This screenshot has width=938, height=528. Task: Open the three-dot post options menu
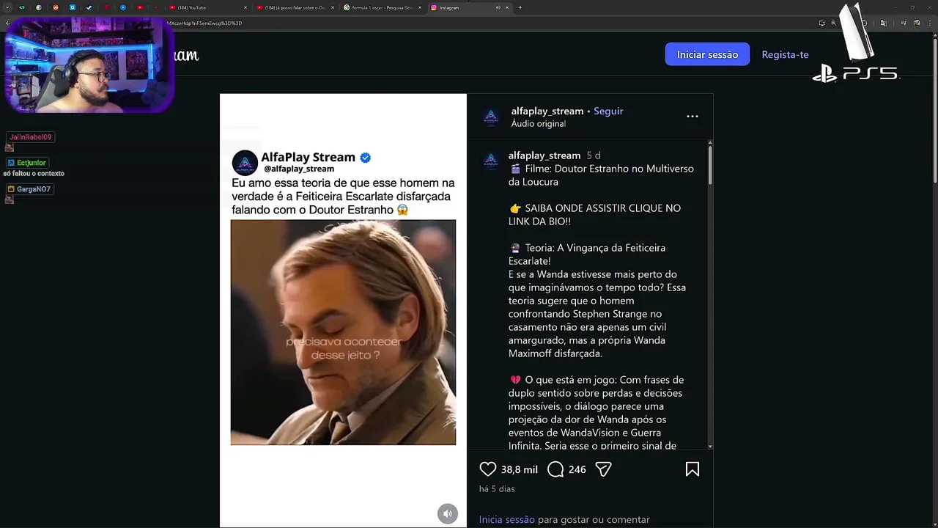(x=692, y=117)
